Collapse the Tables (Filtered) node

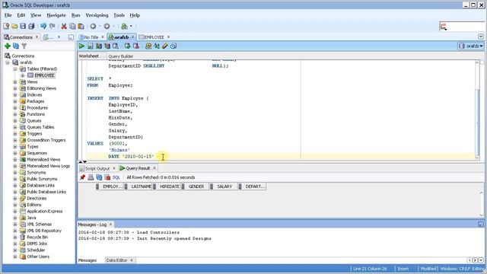pos(15,69)
